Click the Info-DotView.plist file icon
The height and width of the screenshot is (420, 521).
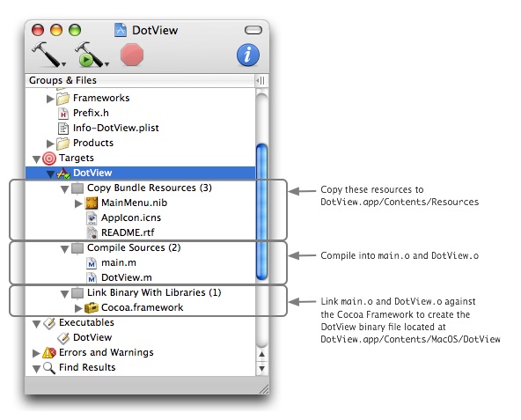coord(63,129)
